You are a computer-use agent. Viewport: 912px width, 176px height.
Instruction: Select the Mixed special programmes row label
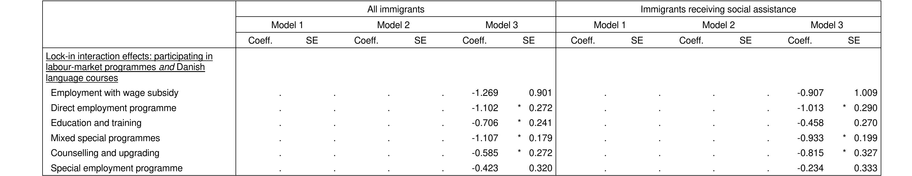pyautogui.click(x=105, y=138)
